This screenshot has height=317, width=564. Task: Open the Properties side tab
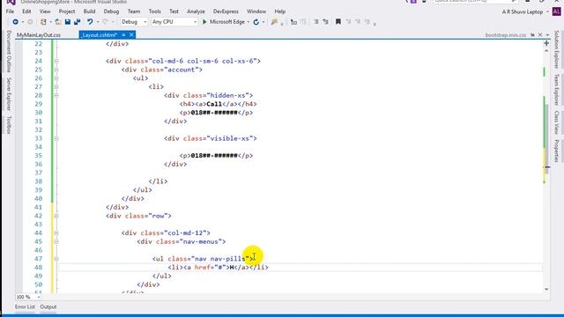556,151
